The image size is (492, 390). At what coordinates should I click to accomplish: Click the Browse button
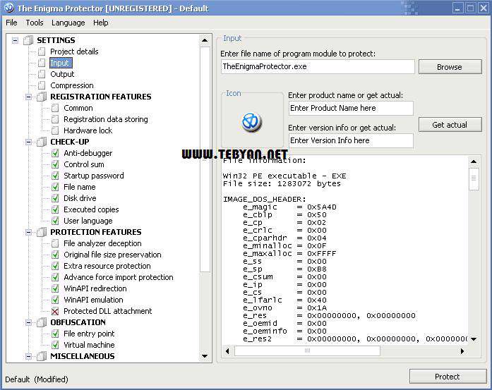[449, 67]
